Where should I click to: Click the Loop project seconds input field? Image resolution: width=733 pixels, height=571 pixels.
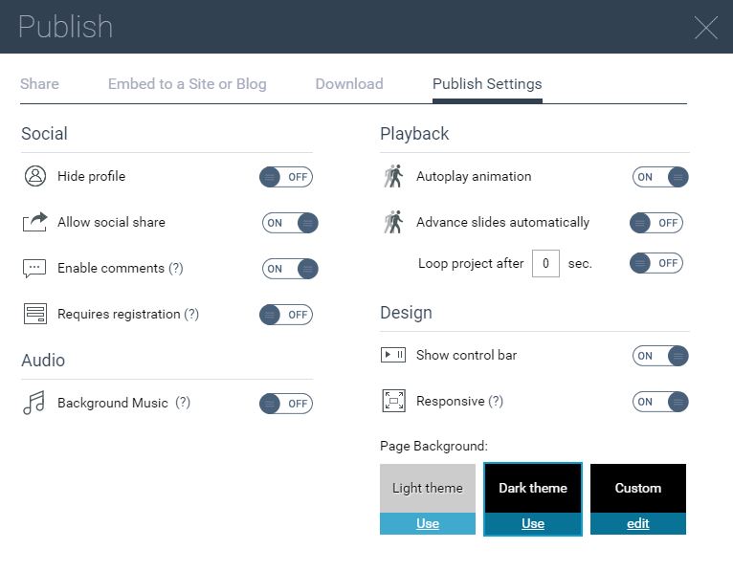coord(545,264)
